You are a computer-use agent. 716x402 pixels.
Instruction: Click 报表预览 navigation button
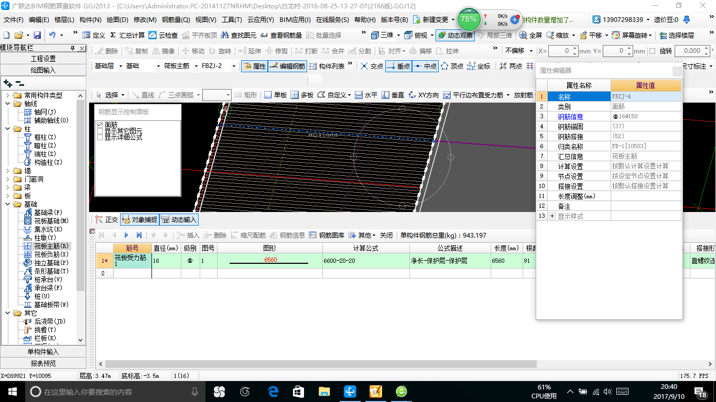pos(44,363)
